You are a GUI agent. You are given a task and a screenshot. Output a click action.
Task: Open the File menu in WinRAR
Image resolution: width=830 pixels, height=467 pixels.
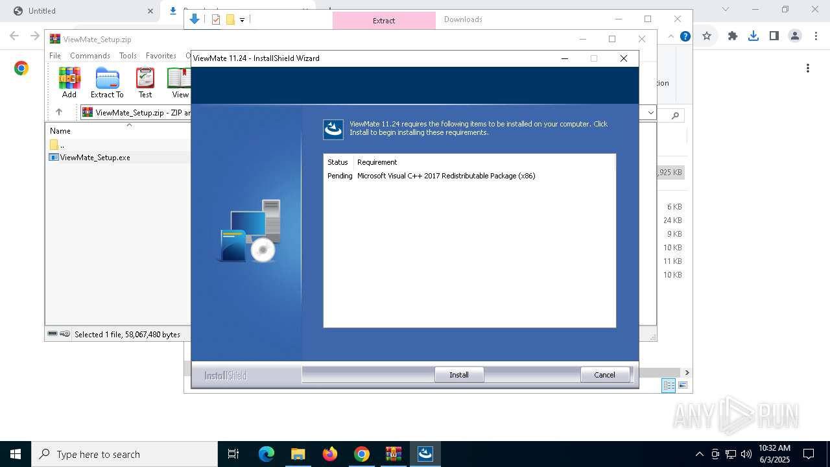[x=55, y=56]
